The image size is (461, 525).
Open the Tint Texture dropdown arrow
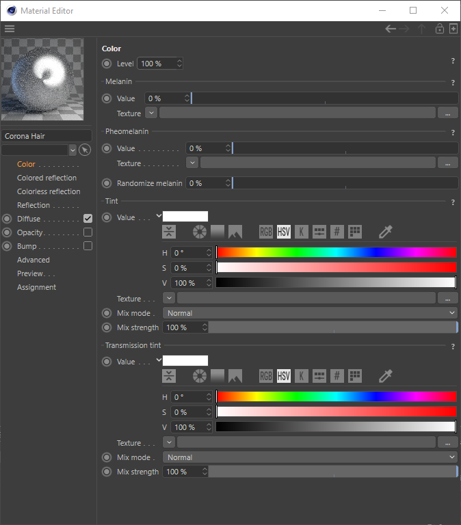[169, 298]
